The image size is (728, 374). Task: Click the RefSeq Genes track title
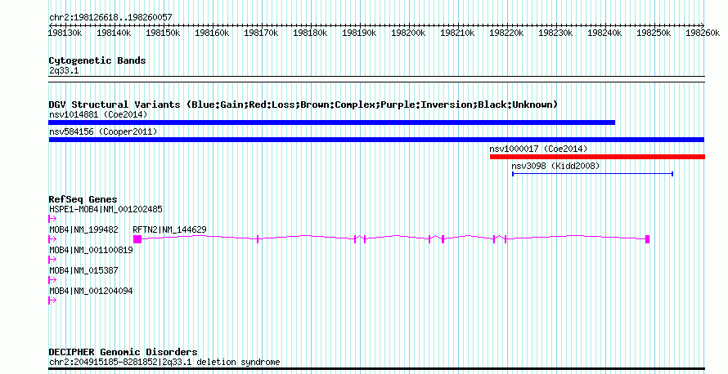[x=83, y=199]
